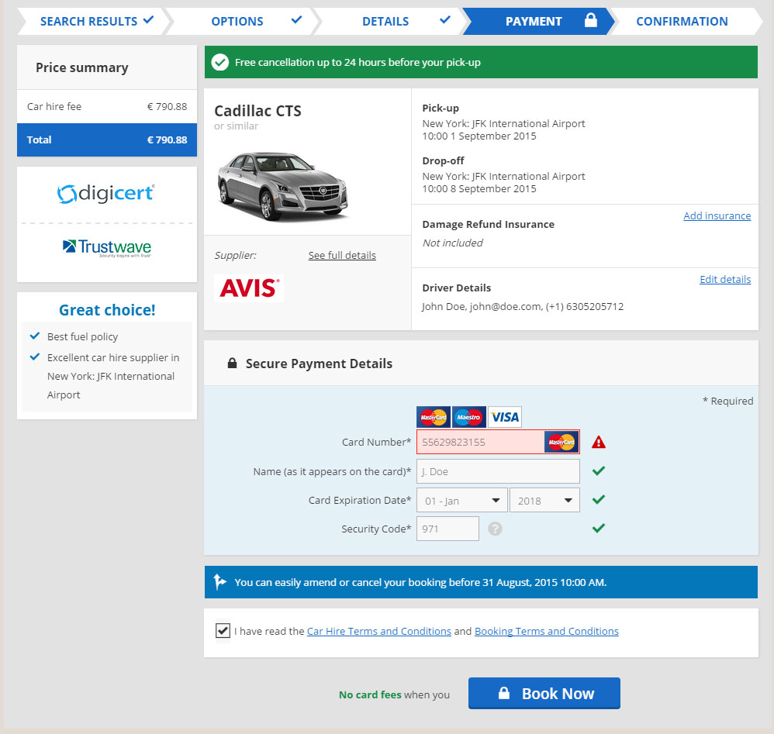This screenshot has width=774, height=734.
Task: Select the Payment step
Action: point(538,21)
